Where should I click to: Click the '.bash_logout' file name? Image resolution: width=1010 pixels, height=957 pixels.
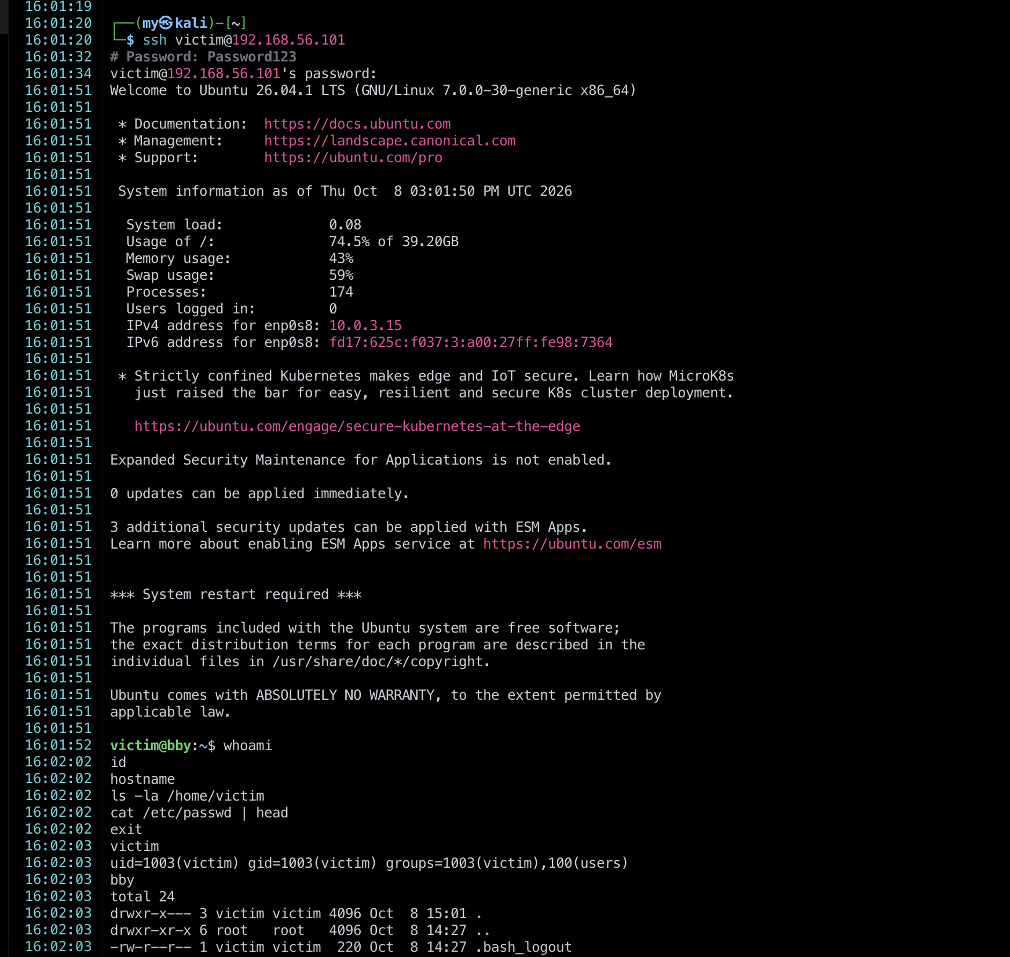tap(524, 947)
